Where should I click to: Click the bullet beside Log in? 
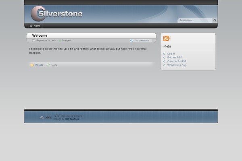coord(164,54)
